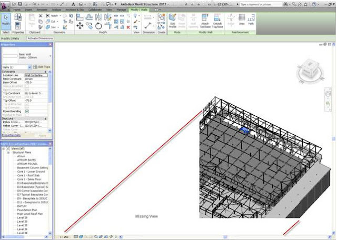Image resolution: width=337 pixels, height=240 pixels.
Task: Open the Cut dropdown arrow
Action: pyautogui.click(x=57, y=22)
